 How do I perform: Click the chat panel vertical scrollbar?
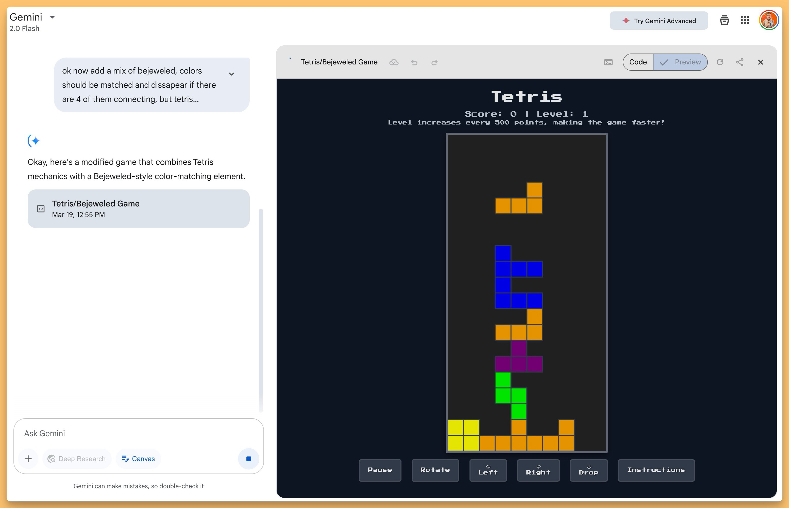pyautogui.click(x=261, y=310)
